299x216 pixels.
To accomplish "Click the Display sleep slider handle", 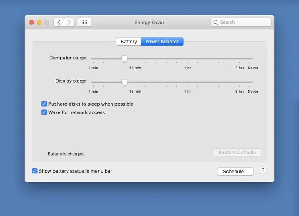I will click(124, 82).
